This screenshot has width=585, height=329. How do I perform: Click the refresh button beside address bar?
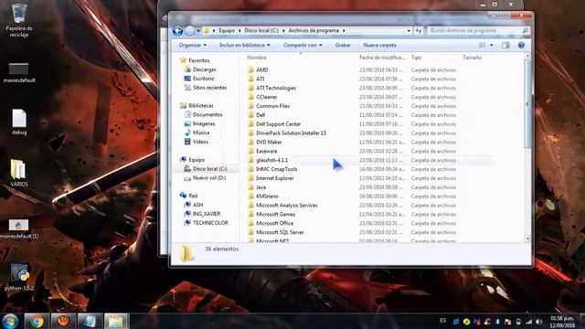419,30
